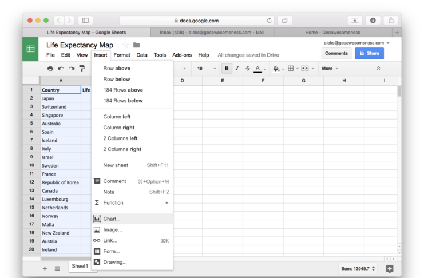Click the blue Share button
Viewport: 424px width, 278px height.
[x=369, y=53]
